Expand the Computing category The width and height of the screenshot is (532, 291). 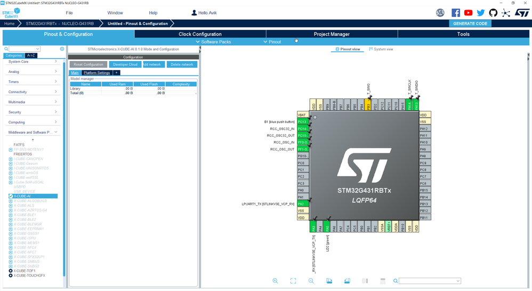point(33,122)
